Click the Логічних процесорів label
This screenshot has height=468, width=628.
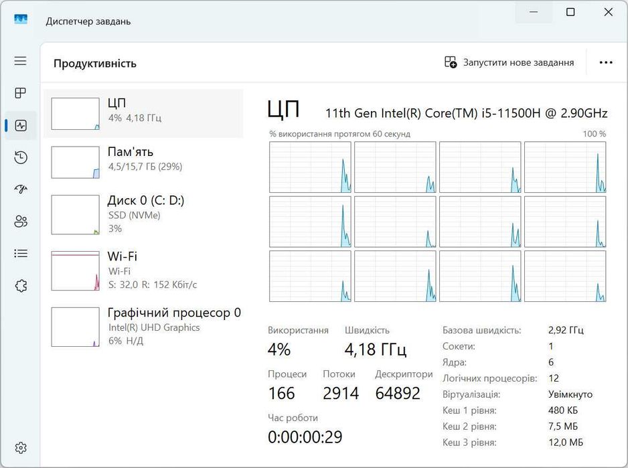(490, 378)
